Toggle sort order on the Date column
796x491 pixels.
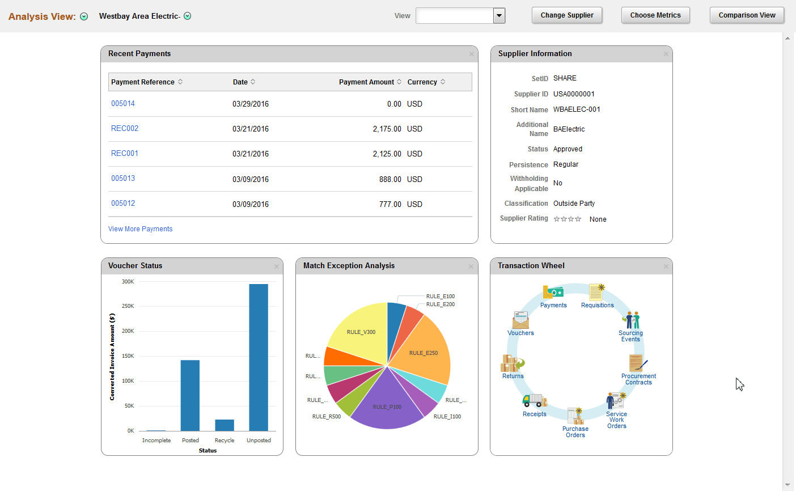pos(252,82)
